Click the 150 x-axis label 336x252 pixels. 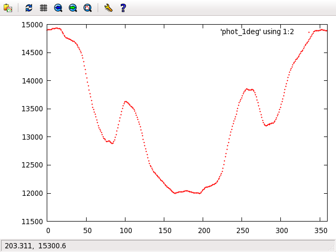click(x=165, y=230)
